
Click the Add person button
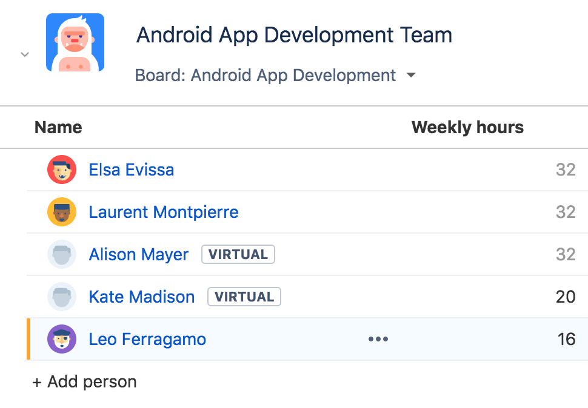pyautogui.click(x=85, y=382)
